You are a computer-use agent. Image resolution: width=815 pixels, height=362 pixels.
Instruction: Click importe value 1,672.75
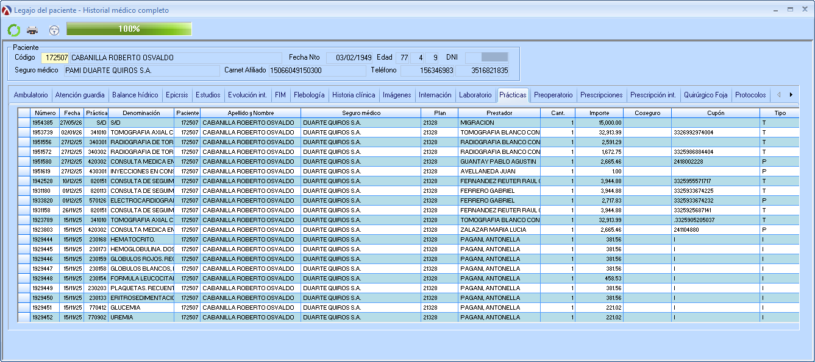[x=599, y=152]
